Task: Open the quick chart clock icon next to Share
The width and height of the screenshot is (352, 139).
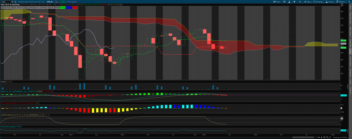Action: [x=284, y=2]
